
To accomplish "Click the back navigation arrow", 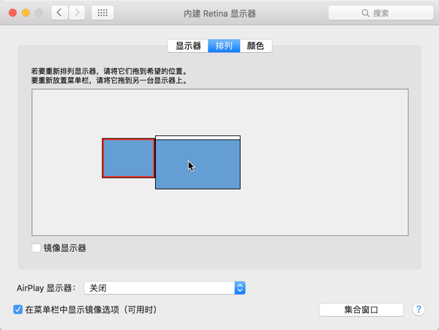I will [x=59, y=13].
